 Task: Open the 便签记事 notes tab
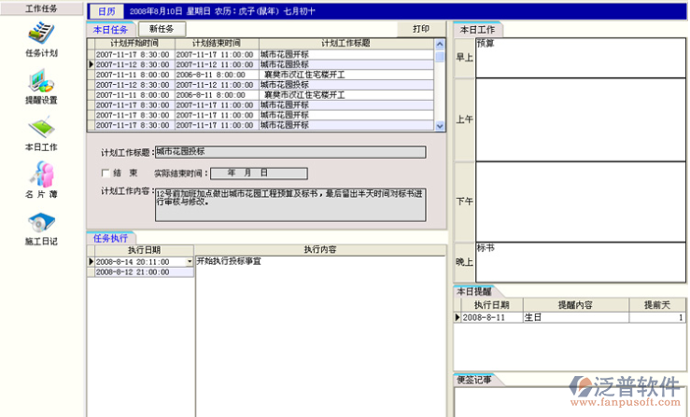[x=474, y=379]
